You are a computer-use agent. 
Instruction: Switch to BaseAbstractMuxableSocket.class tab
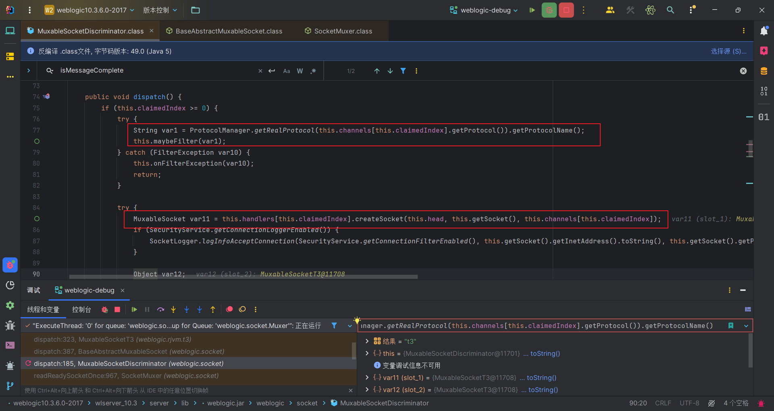224,31
